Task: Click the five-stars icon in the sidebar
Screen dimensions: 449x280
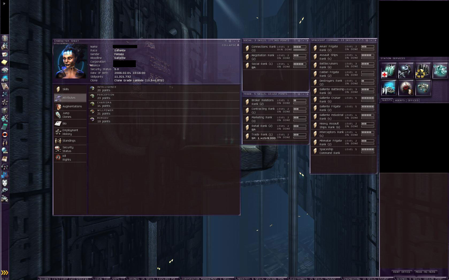Action: [5, 103]
